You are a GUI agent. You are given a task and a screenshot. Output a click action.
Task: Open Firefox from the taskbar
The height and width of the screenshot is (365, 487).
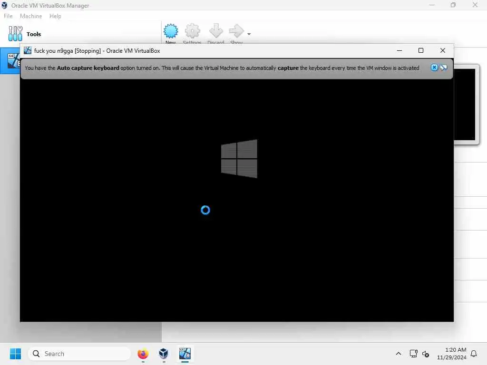pyautogui.click(x=143, y=354)
